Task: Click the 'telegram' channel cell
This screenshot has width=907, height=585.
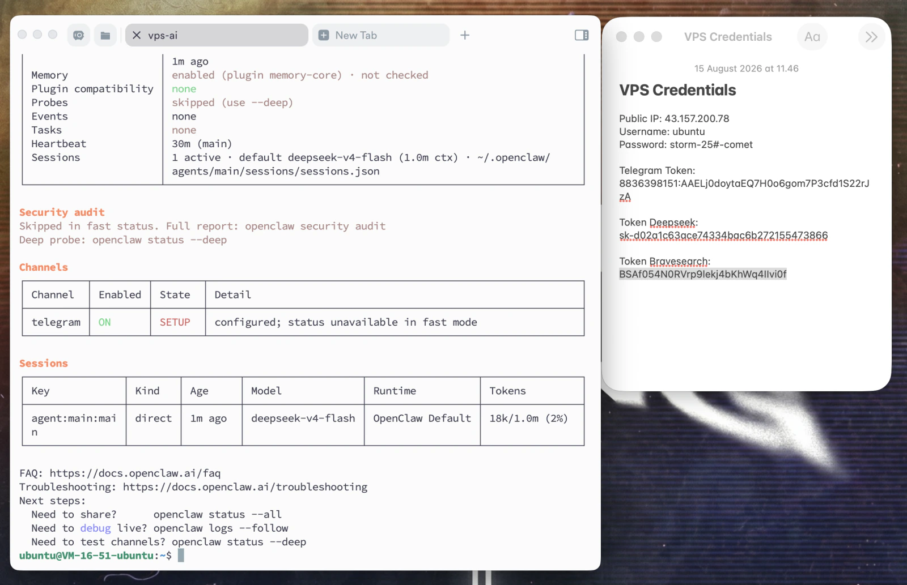Action: 56,322
